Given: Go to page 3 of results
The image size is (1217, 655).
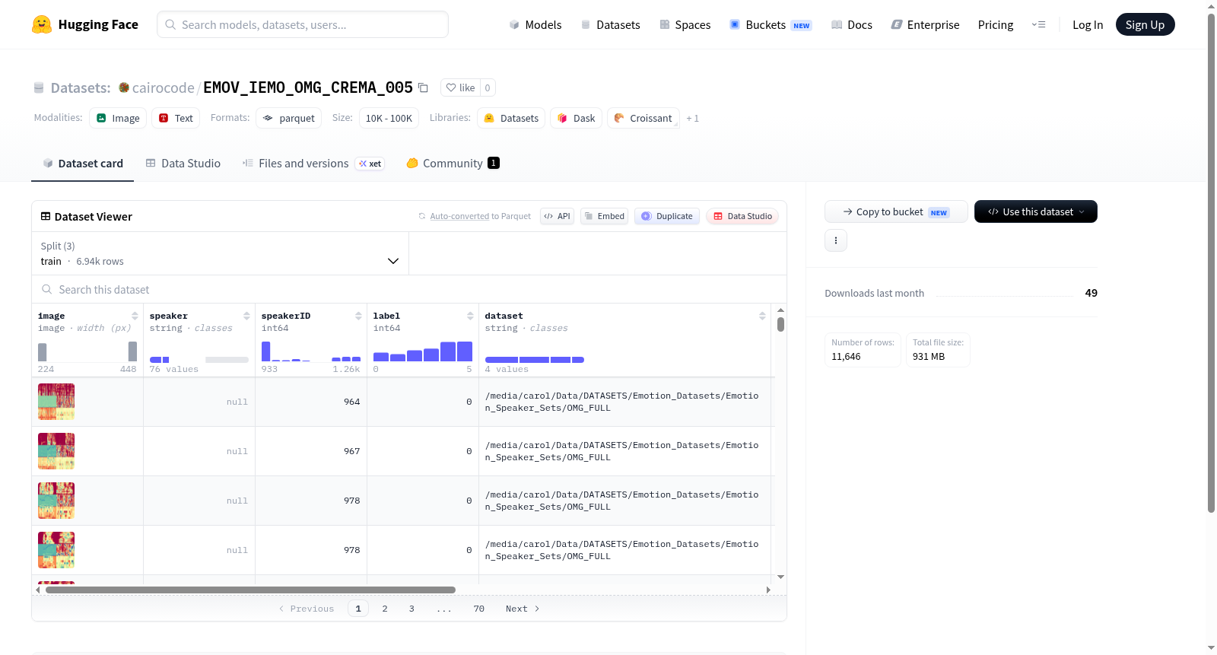Looking at the screenshot, I should point(411,609).
